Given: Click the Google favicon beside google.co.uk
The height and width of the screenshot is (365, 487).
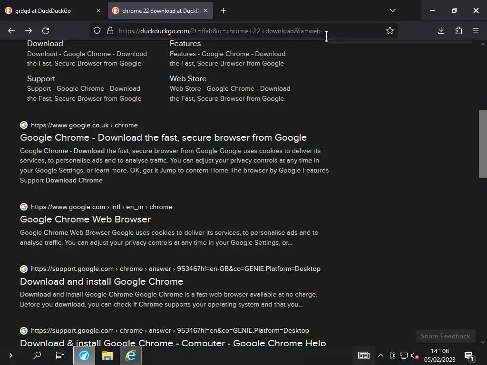Looking at the screenshot, I should [24, 125].
